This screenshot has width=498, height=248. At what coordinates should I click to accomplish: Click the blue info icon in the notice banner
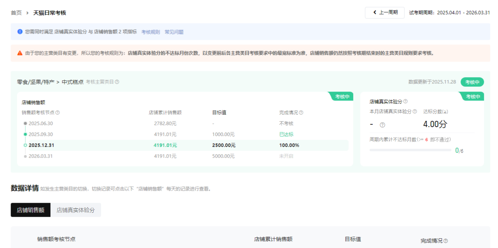pos(20,32)
